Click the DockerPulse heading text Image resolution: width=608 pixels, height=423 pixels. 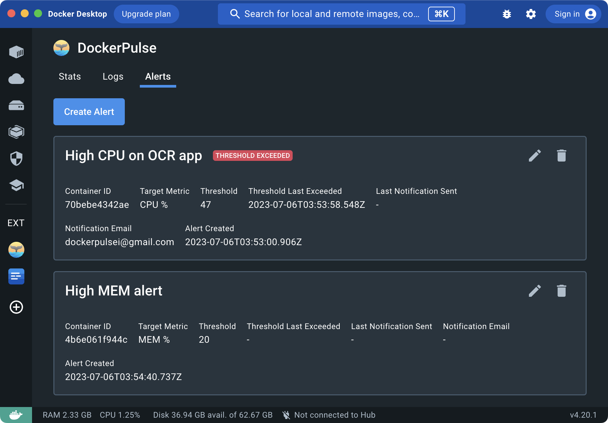pyautogui.click(x=117, y=48)
